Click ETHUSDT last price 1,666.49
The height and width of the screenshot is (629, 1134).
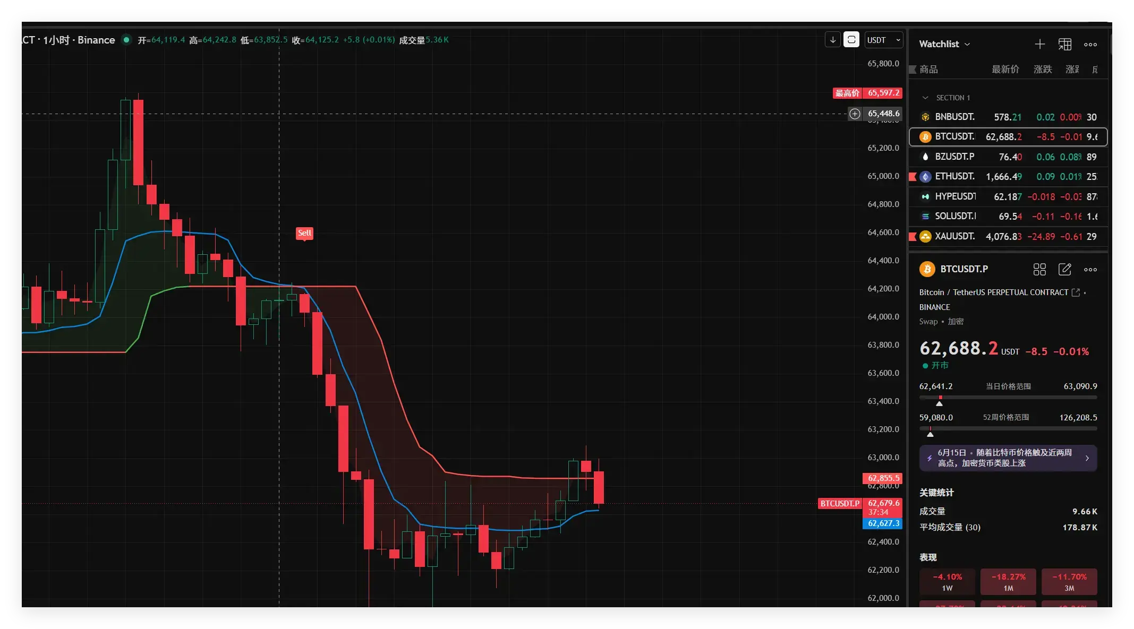point(1004,177)
